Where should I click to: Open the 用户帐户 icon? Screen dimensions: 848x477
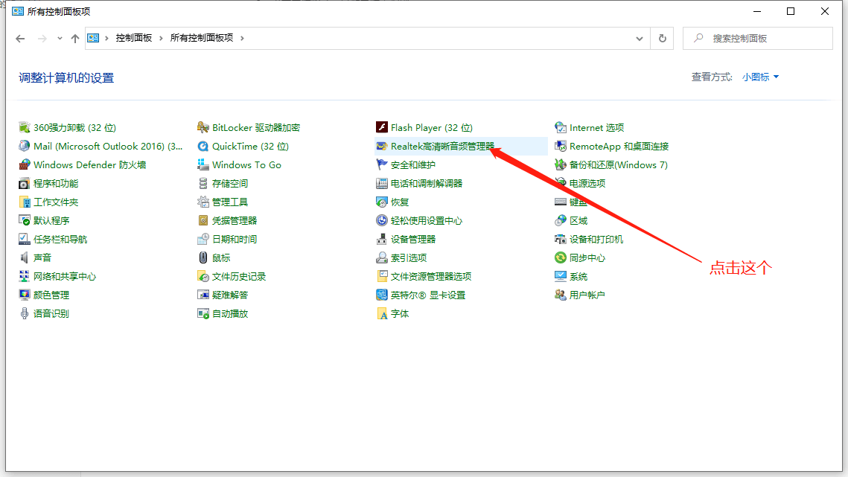tap(561, 295)
